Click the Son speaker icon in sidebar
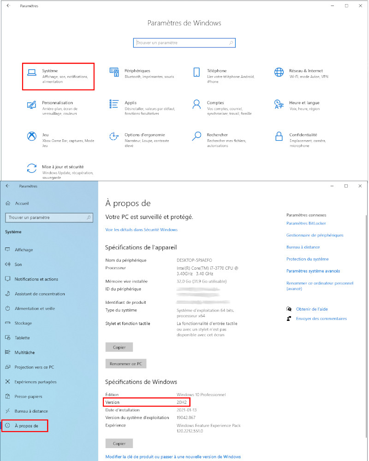This screenshot has width=369, height=461. [x=8, y=264]
